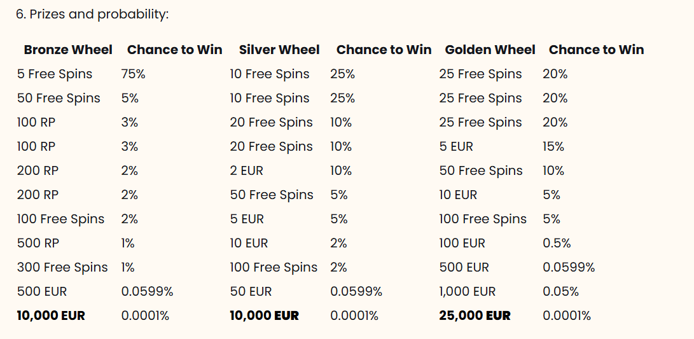This screenshot has width=694, height=339.
Task: Click the 75% chance value
Action: coord(133,74)
